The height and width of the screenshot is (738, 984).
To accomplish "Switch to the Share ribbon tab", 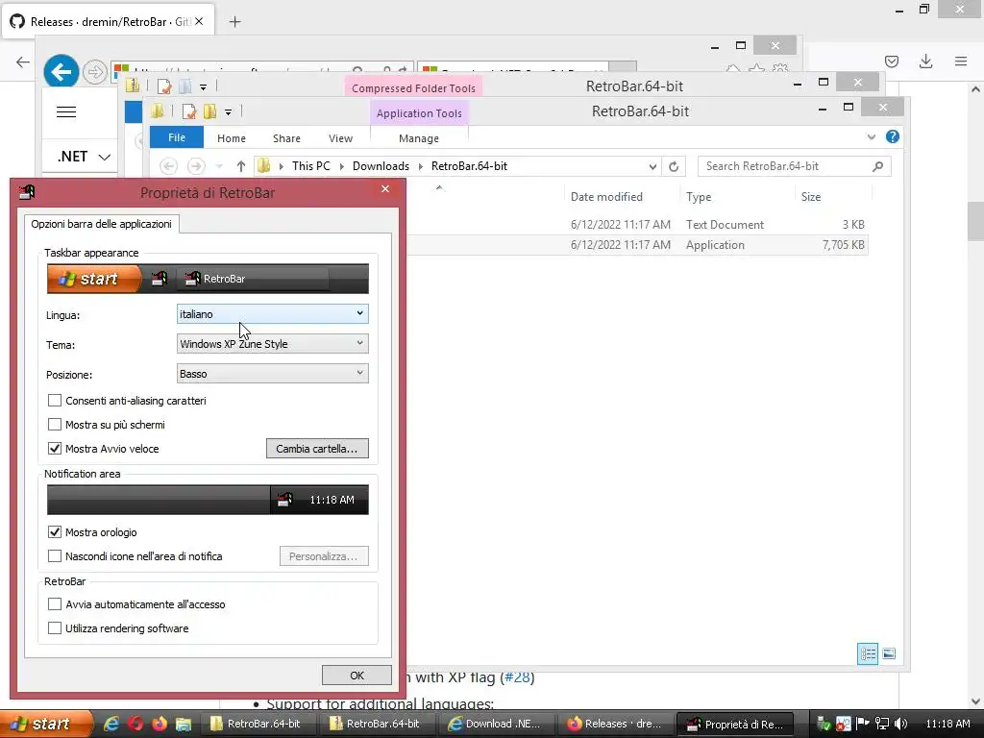I will [x=286, y=138].
